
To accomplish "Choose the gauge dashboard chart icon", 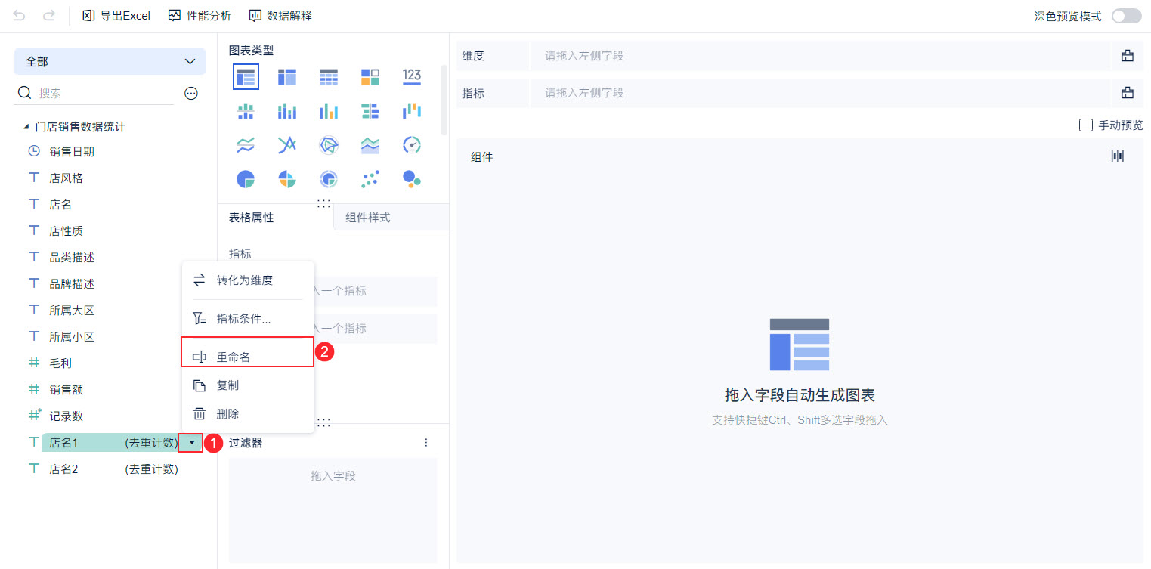I will [412, 145].
